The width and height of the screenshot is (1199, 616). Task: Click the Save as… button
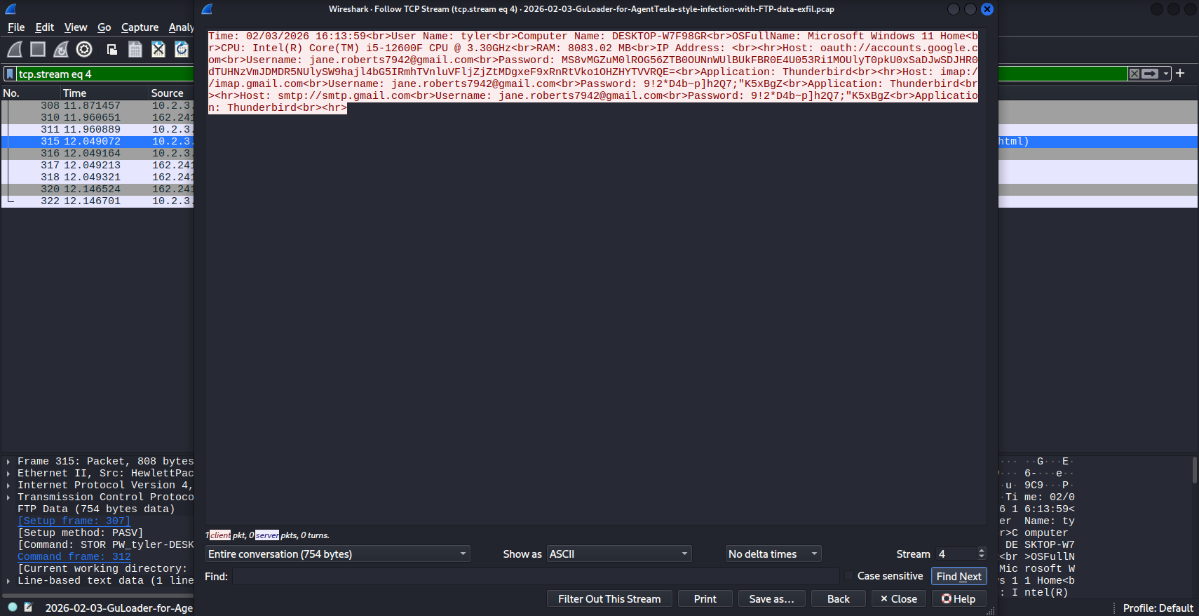coord(771,599)
